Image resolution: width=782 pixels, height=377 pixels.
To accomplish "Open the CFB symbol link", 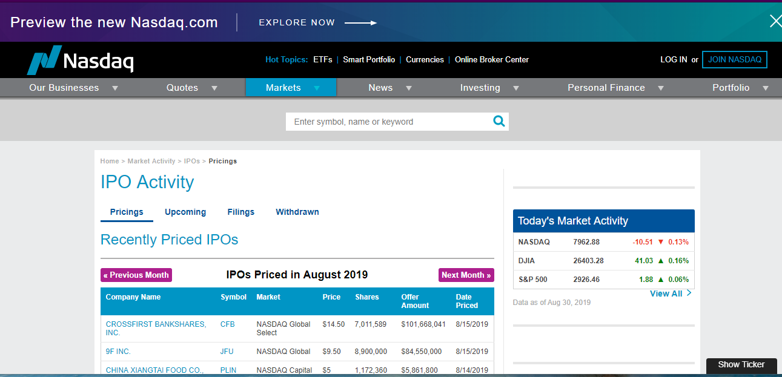I will (228, 324).
